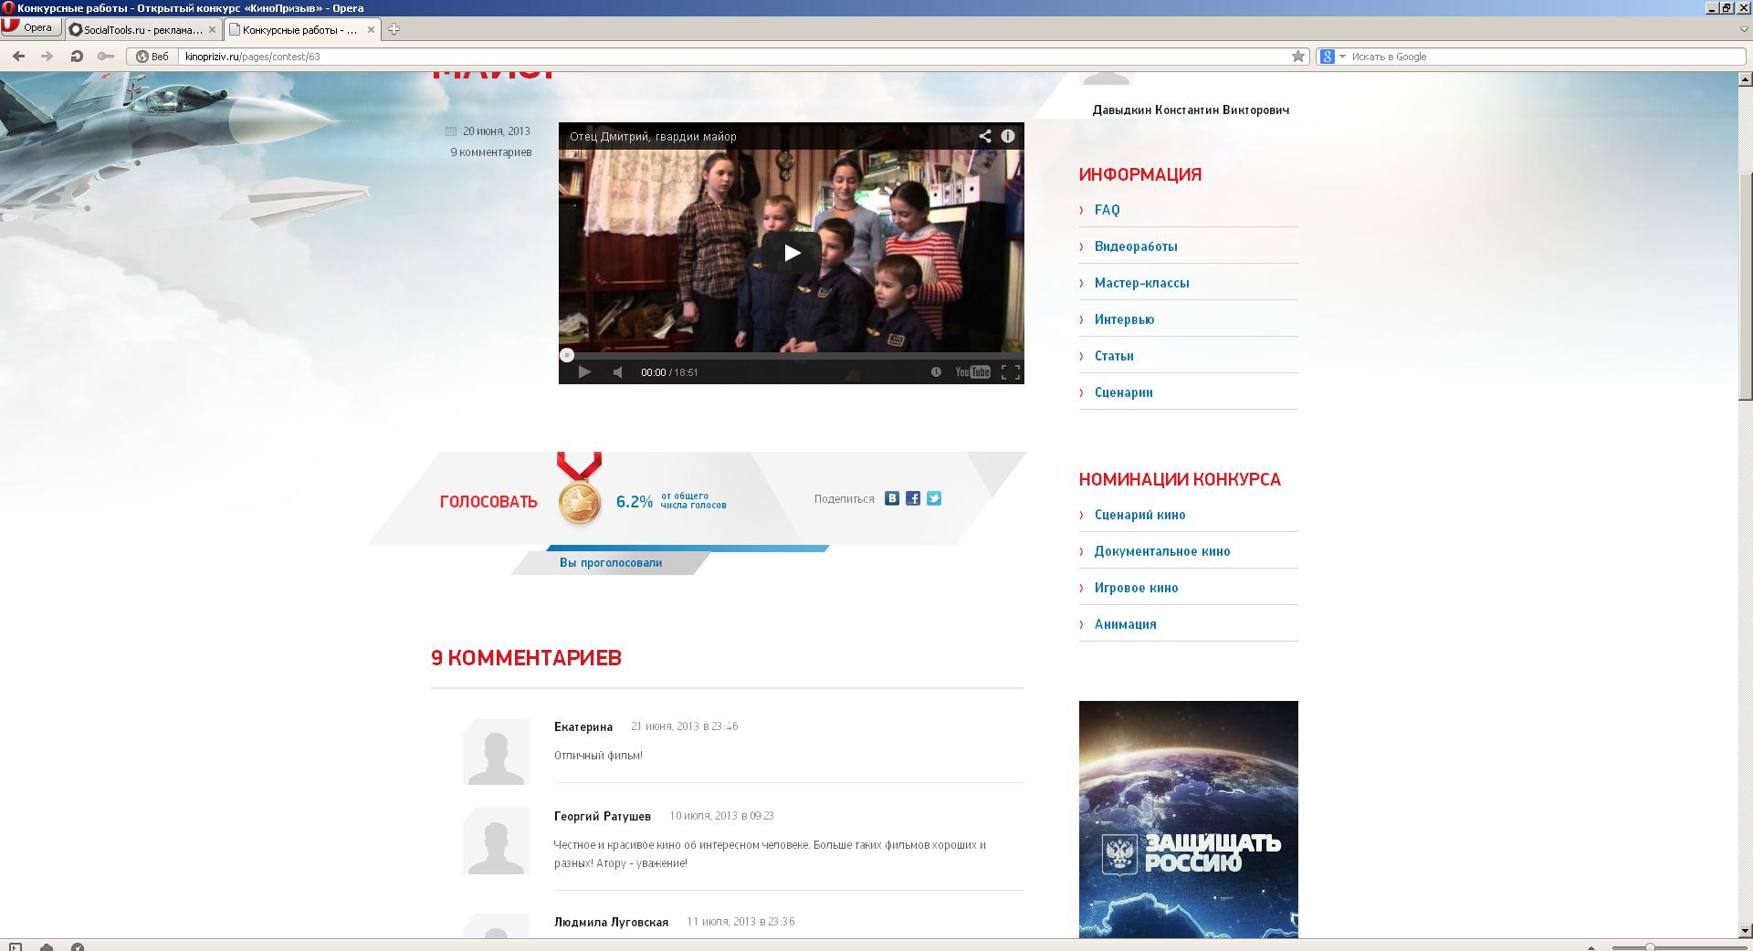Share on Facebook

click(x=913, y=498)
